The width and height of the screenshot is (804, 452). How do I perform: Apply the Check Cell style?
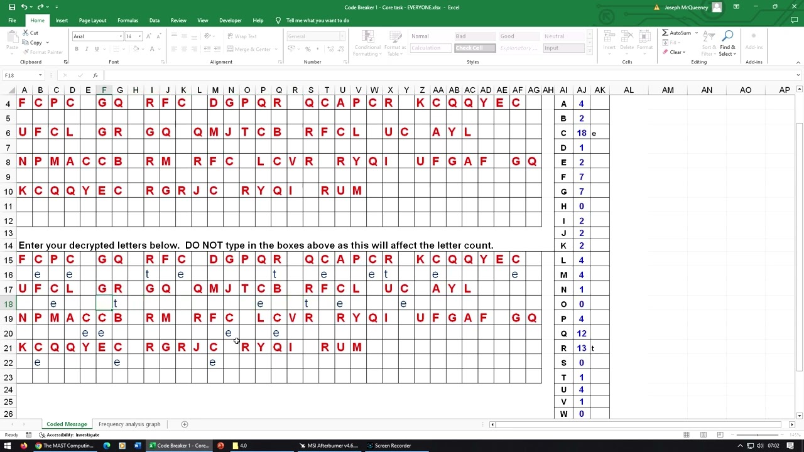pos(475,48)
